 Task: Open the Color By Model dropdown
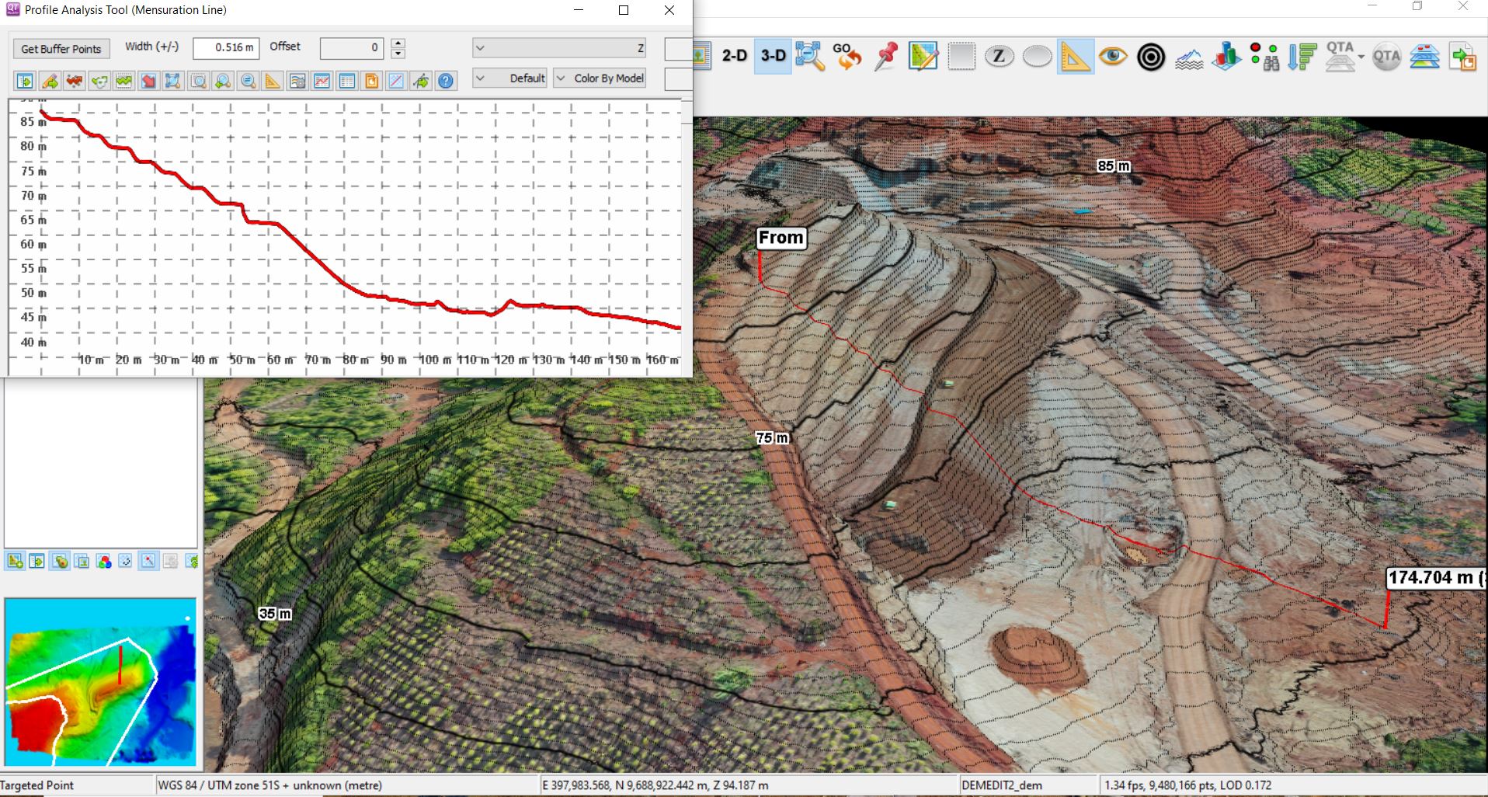click(x=600, y=78)
